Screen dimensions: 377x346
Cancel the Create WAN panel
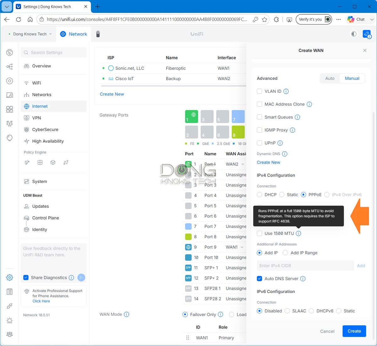coord(327,331)
